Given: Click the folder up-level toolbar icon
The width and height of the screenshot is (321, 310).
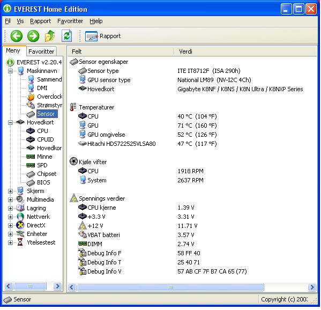Looking at the screenshot, I should 50,36.
